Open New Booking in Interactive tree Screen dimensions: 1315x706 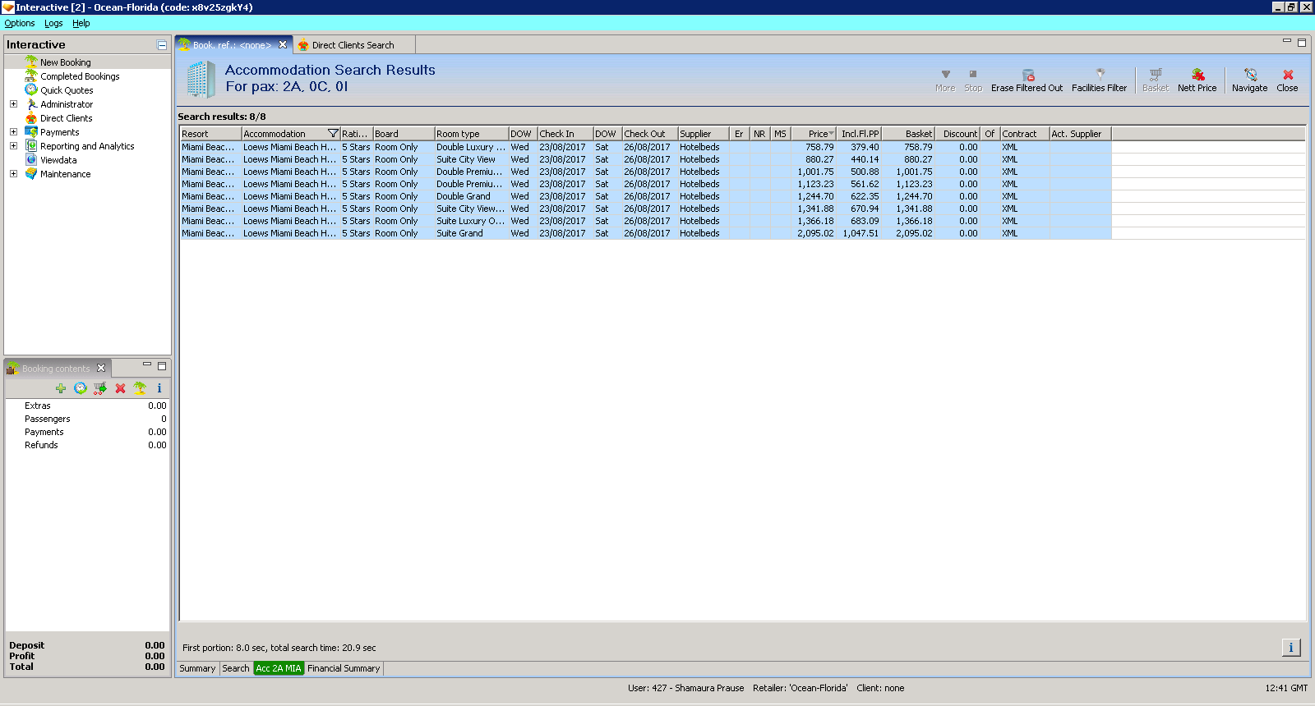[66, 62]
